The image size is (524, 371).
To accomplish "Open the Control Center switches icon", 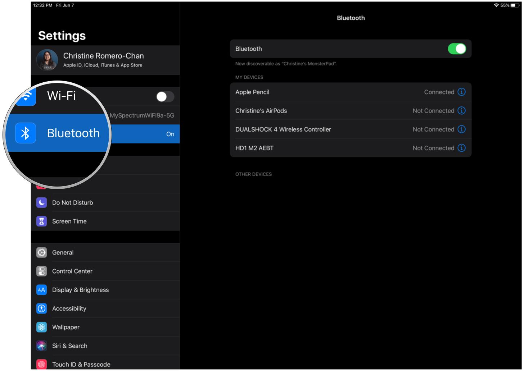I will click(42, 271).
